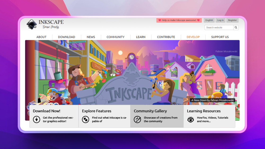
Task: Click the search magnifier icon
Action: pyautogui.click(x=236, y=28)
